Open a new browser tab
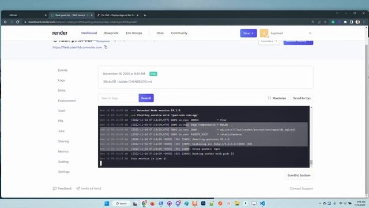This screenshot has width=369, height=208. [x=145, y=15]
